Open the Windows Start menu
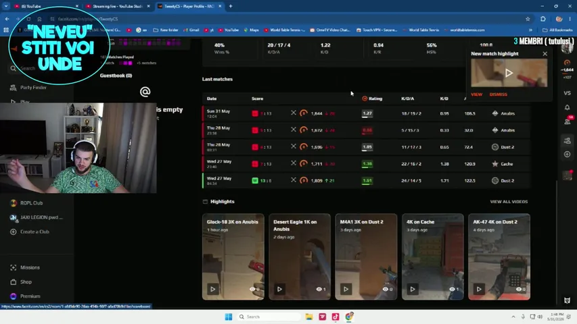Screen dimensions: 577x324 229,317
